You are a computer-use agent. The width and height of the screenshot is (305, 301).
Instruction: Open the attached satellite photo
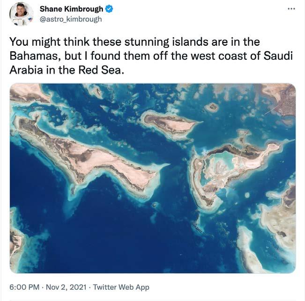153,178
